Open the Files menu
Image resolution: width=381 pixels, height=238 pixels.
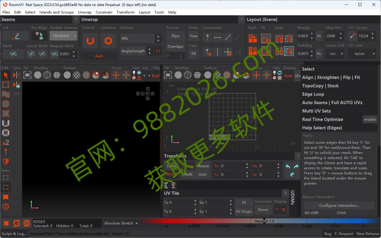[x=6, y=12]
